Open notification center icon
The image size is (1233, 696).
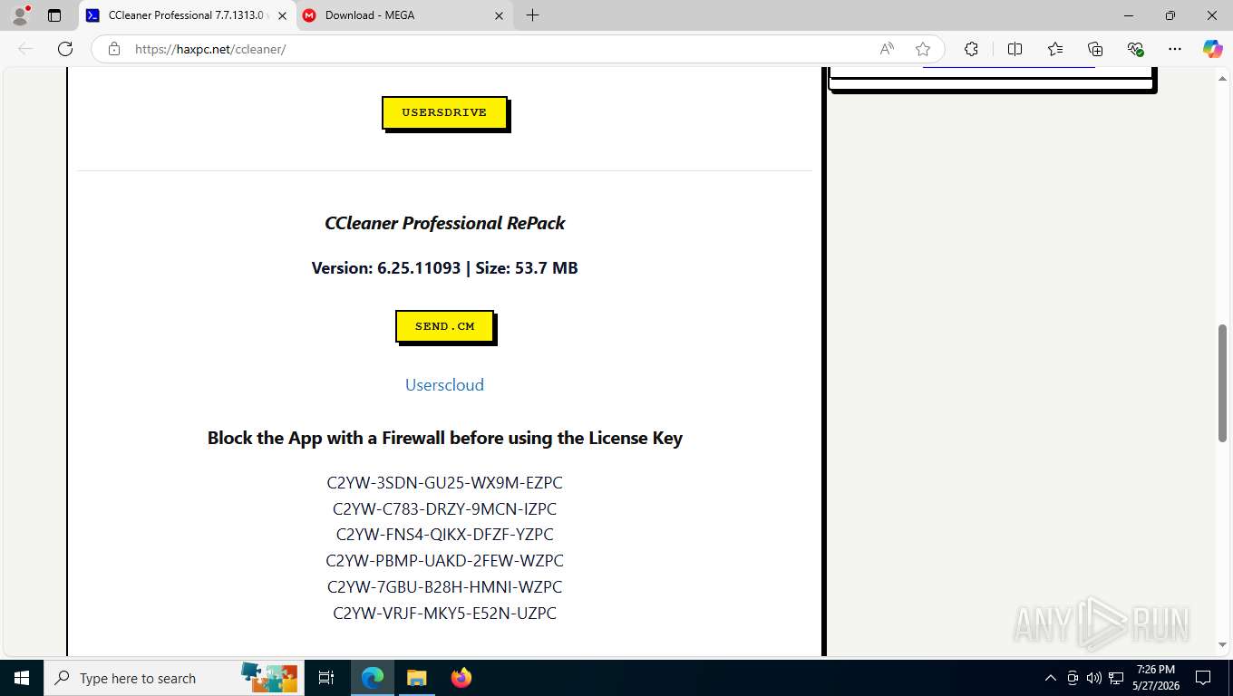1203,678
